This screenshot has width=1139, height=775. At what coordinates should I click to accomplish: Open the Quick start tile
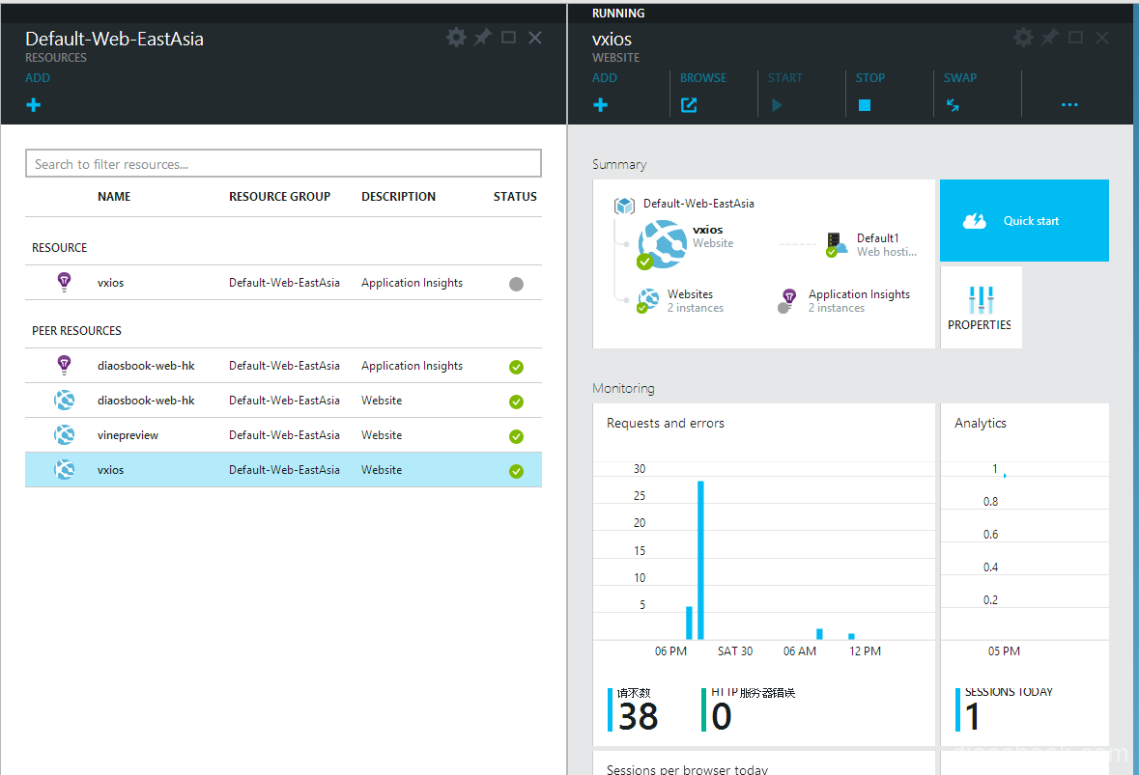1024,221
